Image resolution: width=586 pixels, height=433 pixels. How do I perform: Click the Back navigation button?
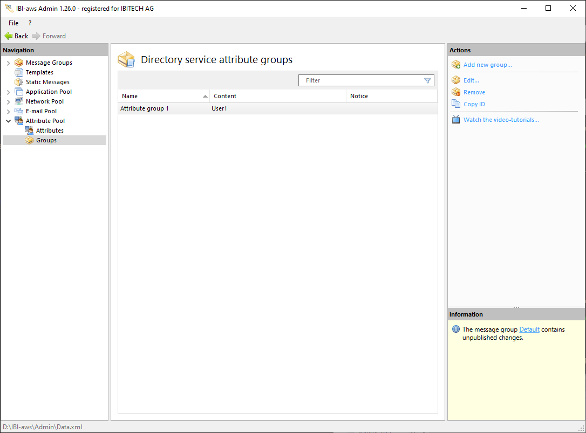tap(17, 36)
